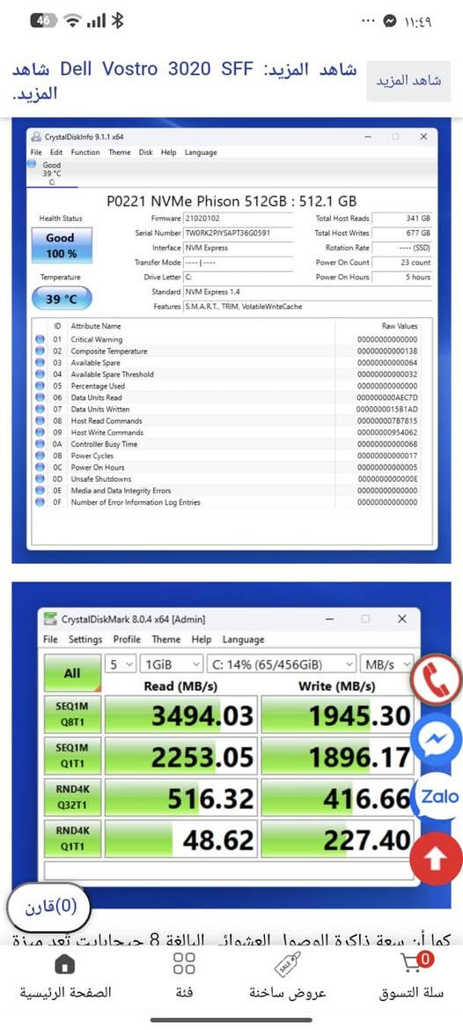Open hot deals sale tag icon
This screenshot has height=1030, width=463.
pos(288,964)
